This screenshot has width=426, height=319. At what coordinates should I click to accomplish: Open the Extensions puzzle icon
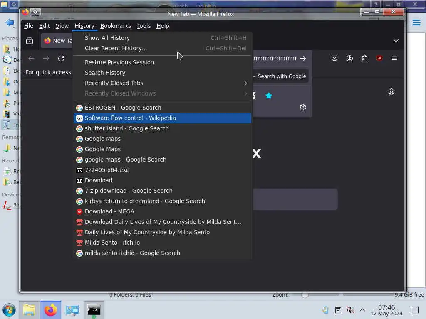pos(364,58)
